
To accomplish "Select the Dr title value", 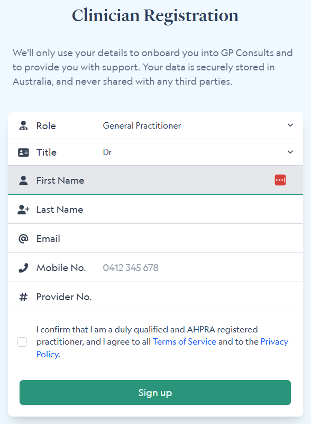I will tap(107, 152).
